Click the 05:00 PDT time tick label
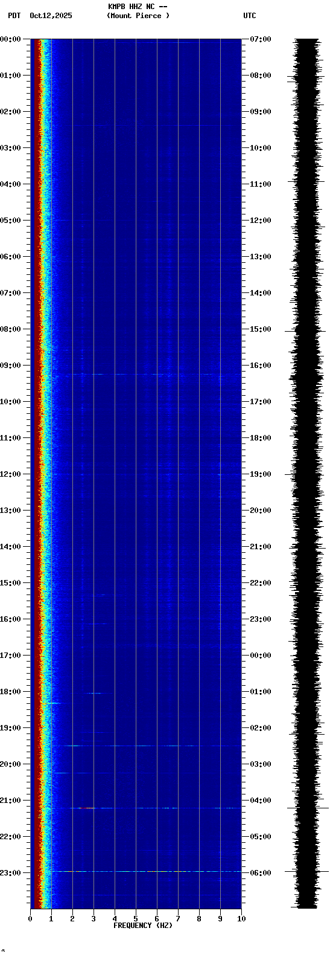 point(11,221)
